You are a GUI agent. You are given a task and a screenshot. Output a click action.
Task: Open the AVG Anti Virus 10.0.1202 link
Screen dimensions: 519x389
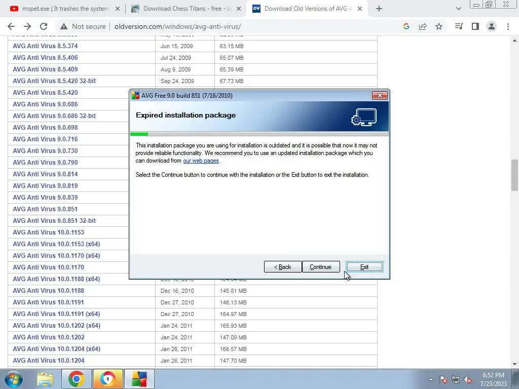click(49, 337)
